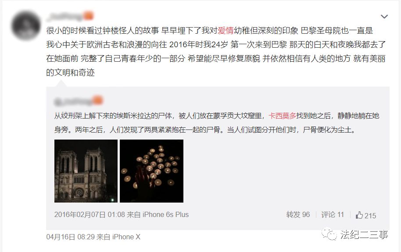Screen dimensions: 401x252
Task: Open the Notre-Dame cathedral night photo
Action: click(86, 171)
